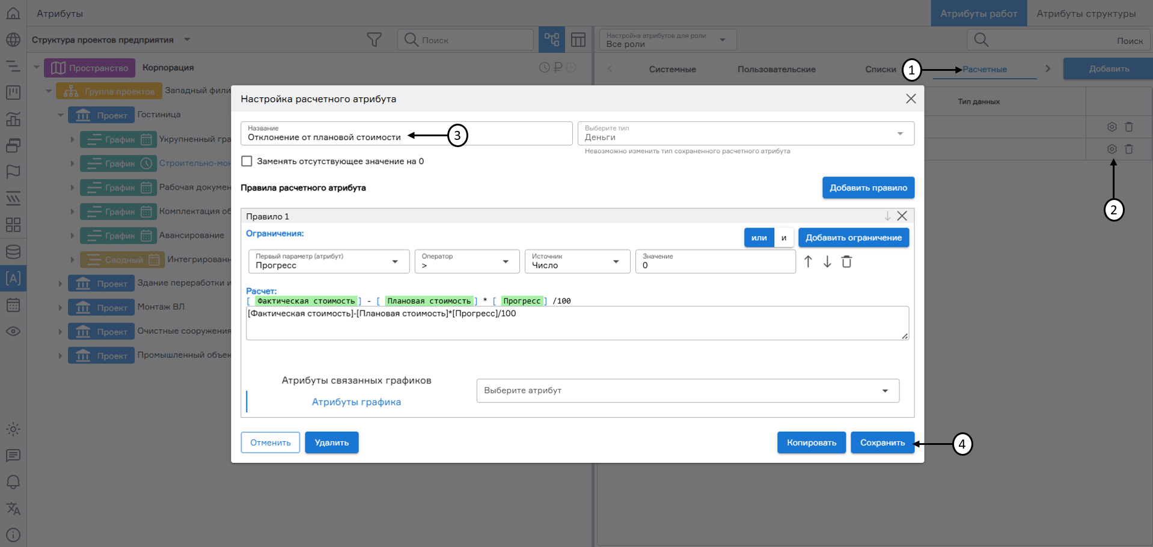Open the notifications bell icon
The image size is (1153, 547).
pos(13,482)
